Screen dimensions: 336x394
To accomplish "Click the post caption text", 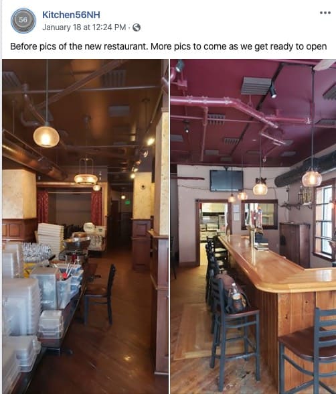I will tap(169, 46).
